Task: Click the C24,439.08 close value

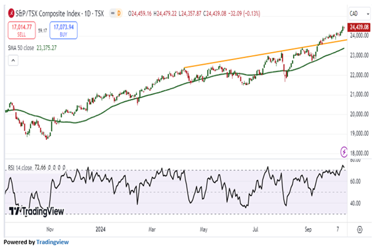Action: (x=215, y=14)
